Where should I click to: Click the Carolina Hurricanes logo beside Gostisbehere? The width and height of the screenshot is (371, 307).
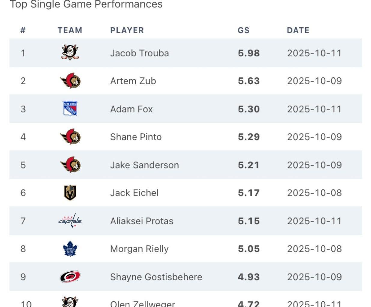click(x=69, y=277)
